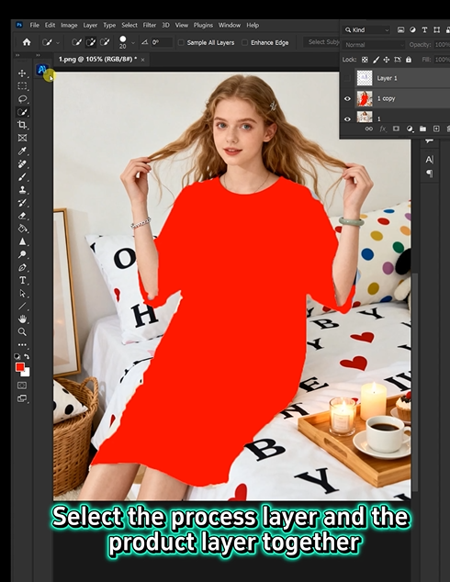Image resolution: width=450 pixels, height=582 pixels.
Task: Select the Sharpen/Blur triangle tool
Action: [22, 241]
